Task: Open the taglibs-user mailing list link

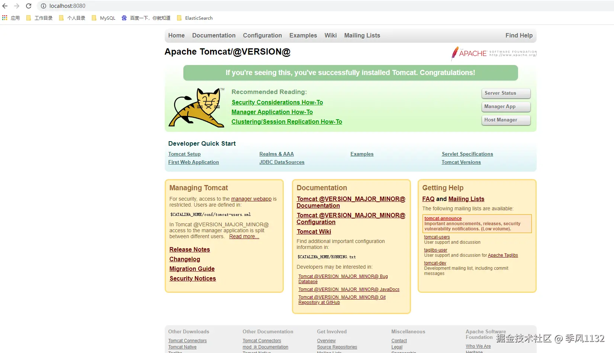Action: click(435, 250)
